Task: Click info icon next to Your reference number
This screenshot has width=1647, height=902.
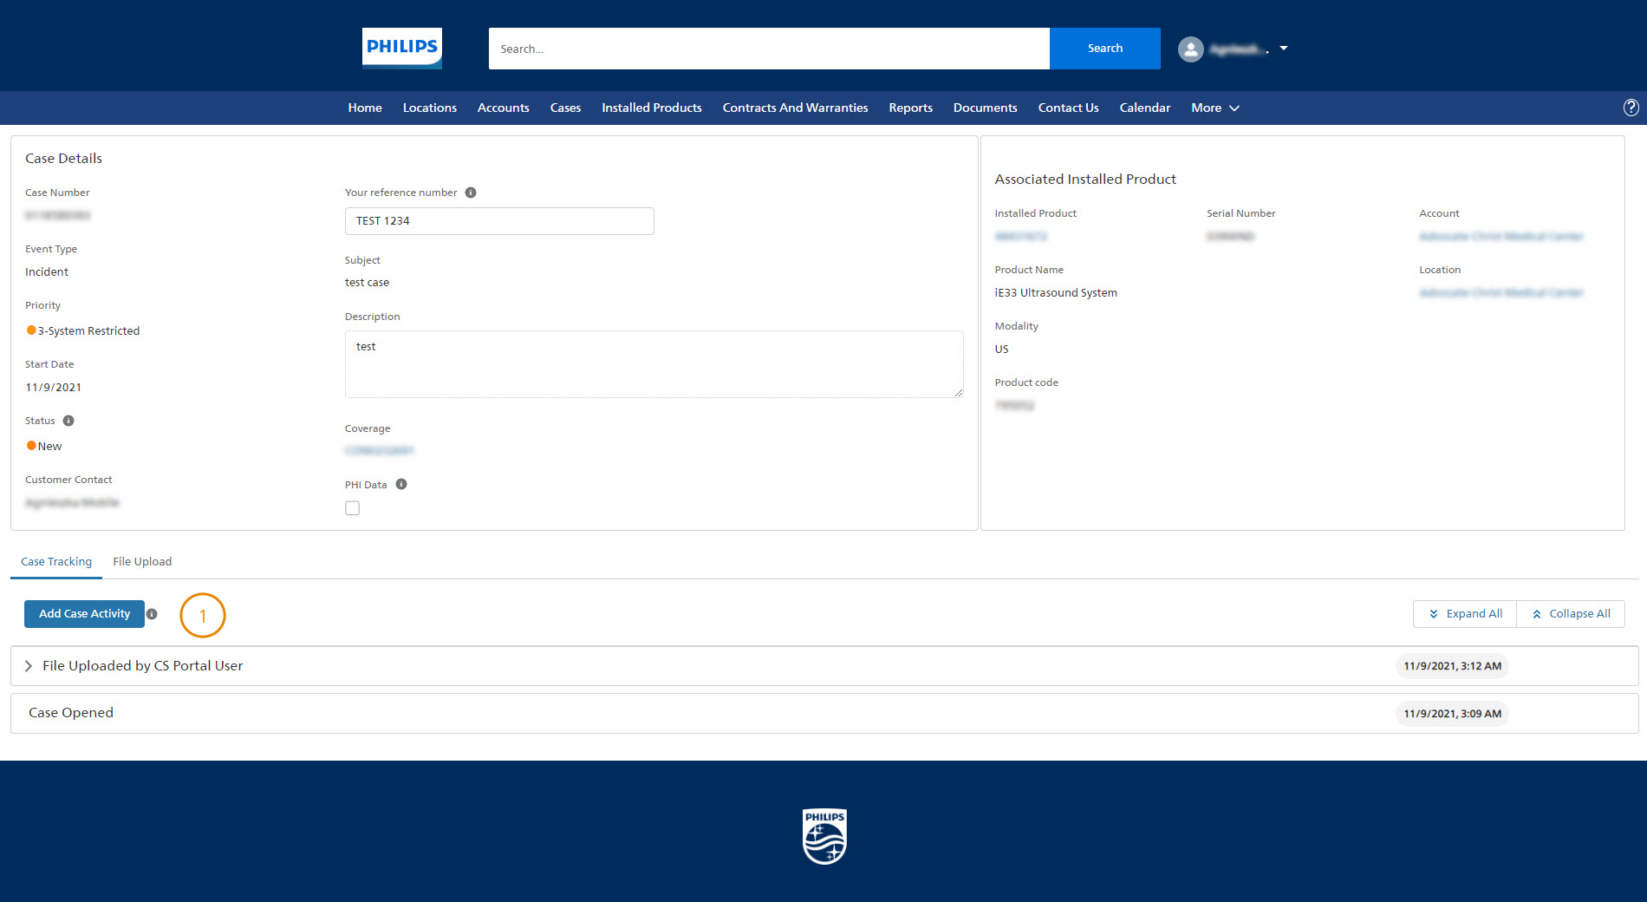Action: pyautogui.click(x=471, y=193)
